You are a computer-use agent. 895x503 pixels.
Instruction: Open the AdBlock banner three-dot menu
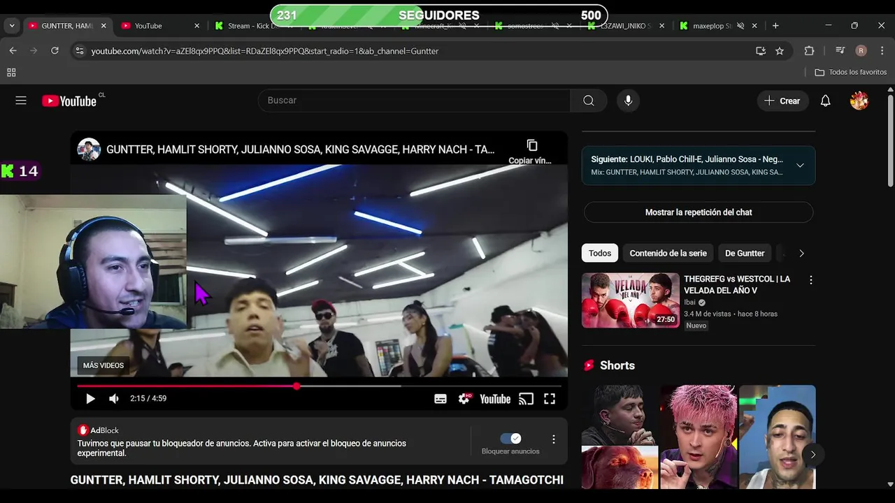click(553, 439)
